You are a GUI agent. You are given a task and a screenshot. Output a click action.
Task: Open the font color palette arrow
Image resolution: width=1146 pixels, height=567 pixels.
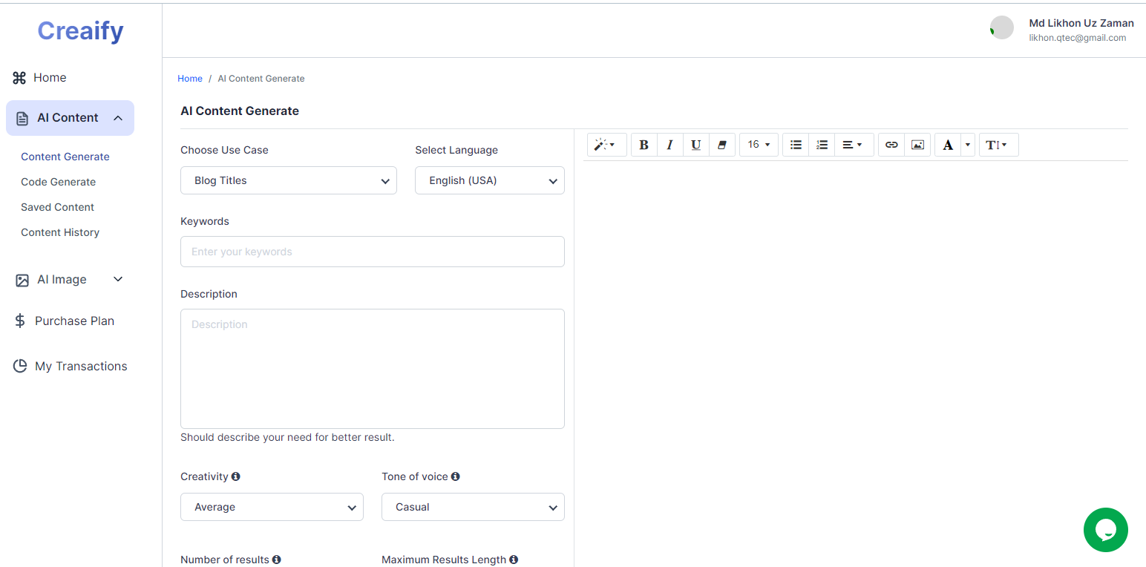tap(967, 145)
